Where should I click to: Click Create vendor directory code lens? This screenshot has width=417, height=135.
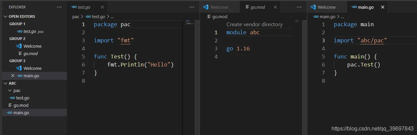(x=254, y=24)
